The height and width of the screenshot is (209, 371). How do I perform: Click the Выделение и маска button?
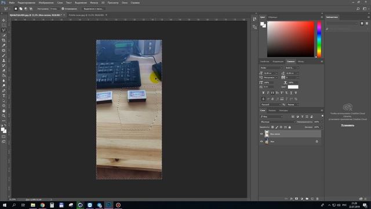93,9
